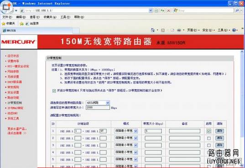Click the 更多水星产品 请点击查看 link
This screenshot has height=168, width=245.
tap(17, 131)
